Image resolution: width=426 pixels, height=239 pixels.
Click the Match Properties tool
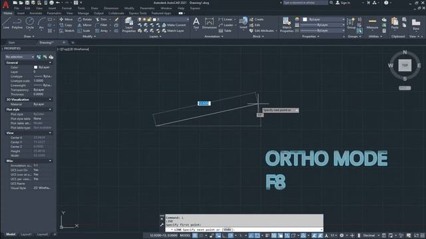pyautogui.click(x=286, y=25)
